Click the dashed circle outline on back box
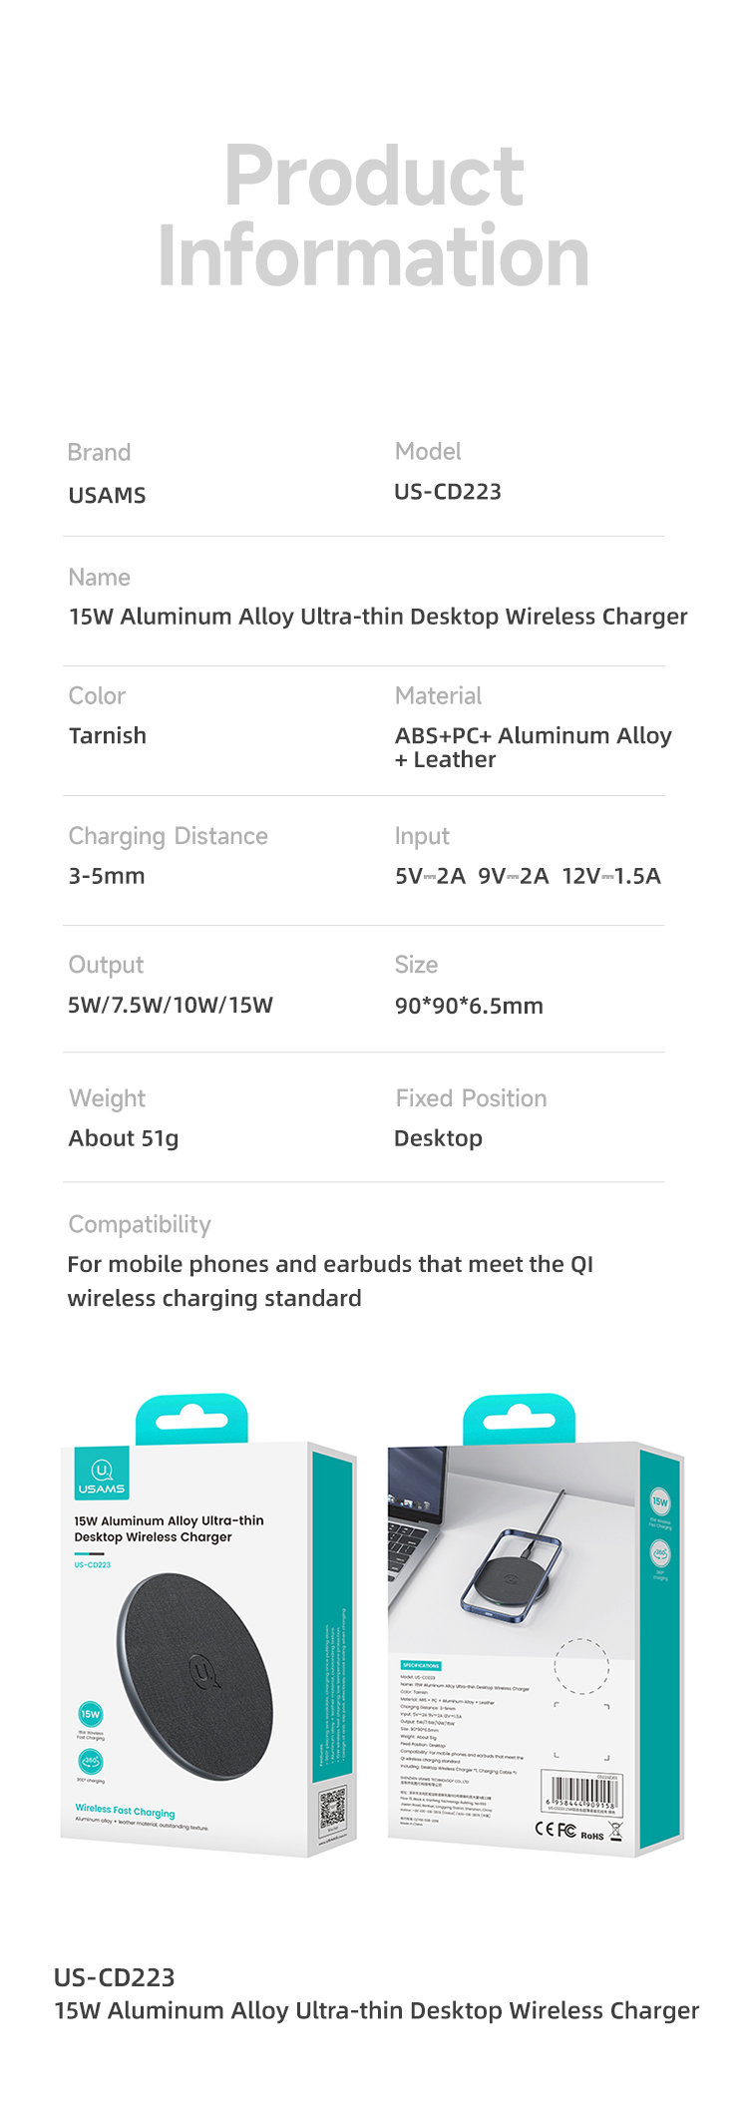This screenshot has height=2124, width=748. [x=581, y=1665]
